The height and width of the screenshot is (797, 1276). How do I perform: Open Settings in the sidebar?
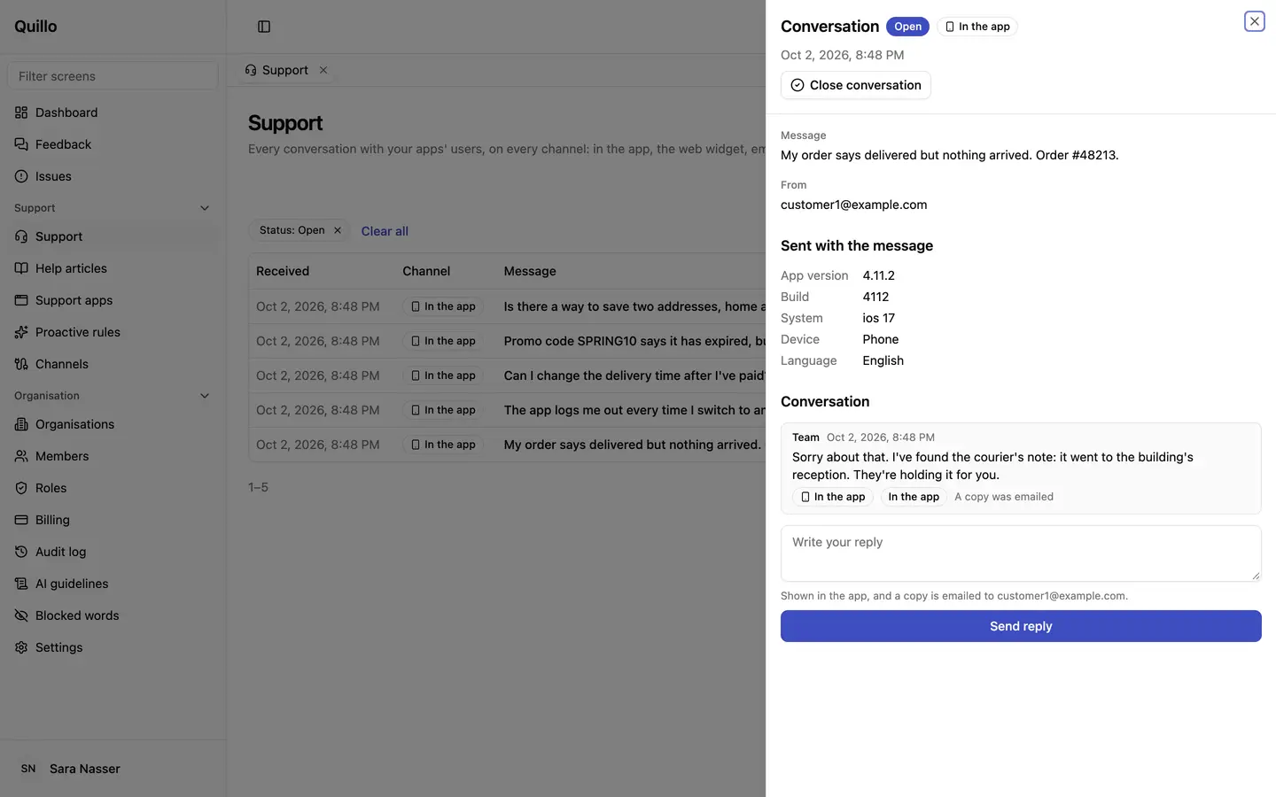[x=113, y=647]
